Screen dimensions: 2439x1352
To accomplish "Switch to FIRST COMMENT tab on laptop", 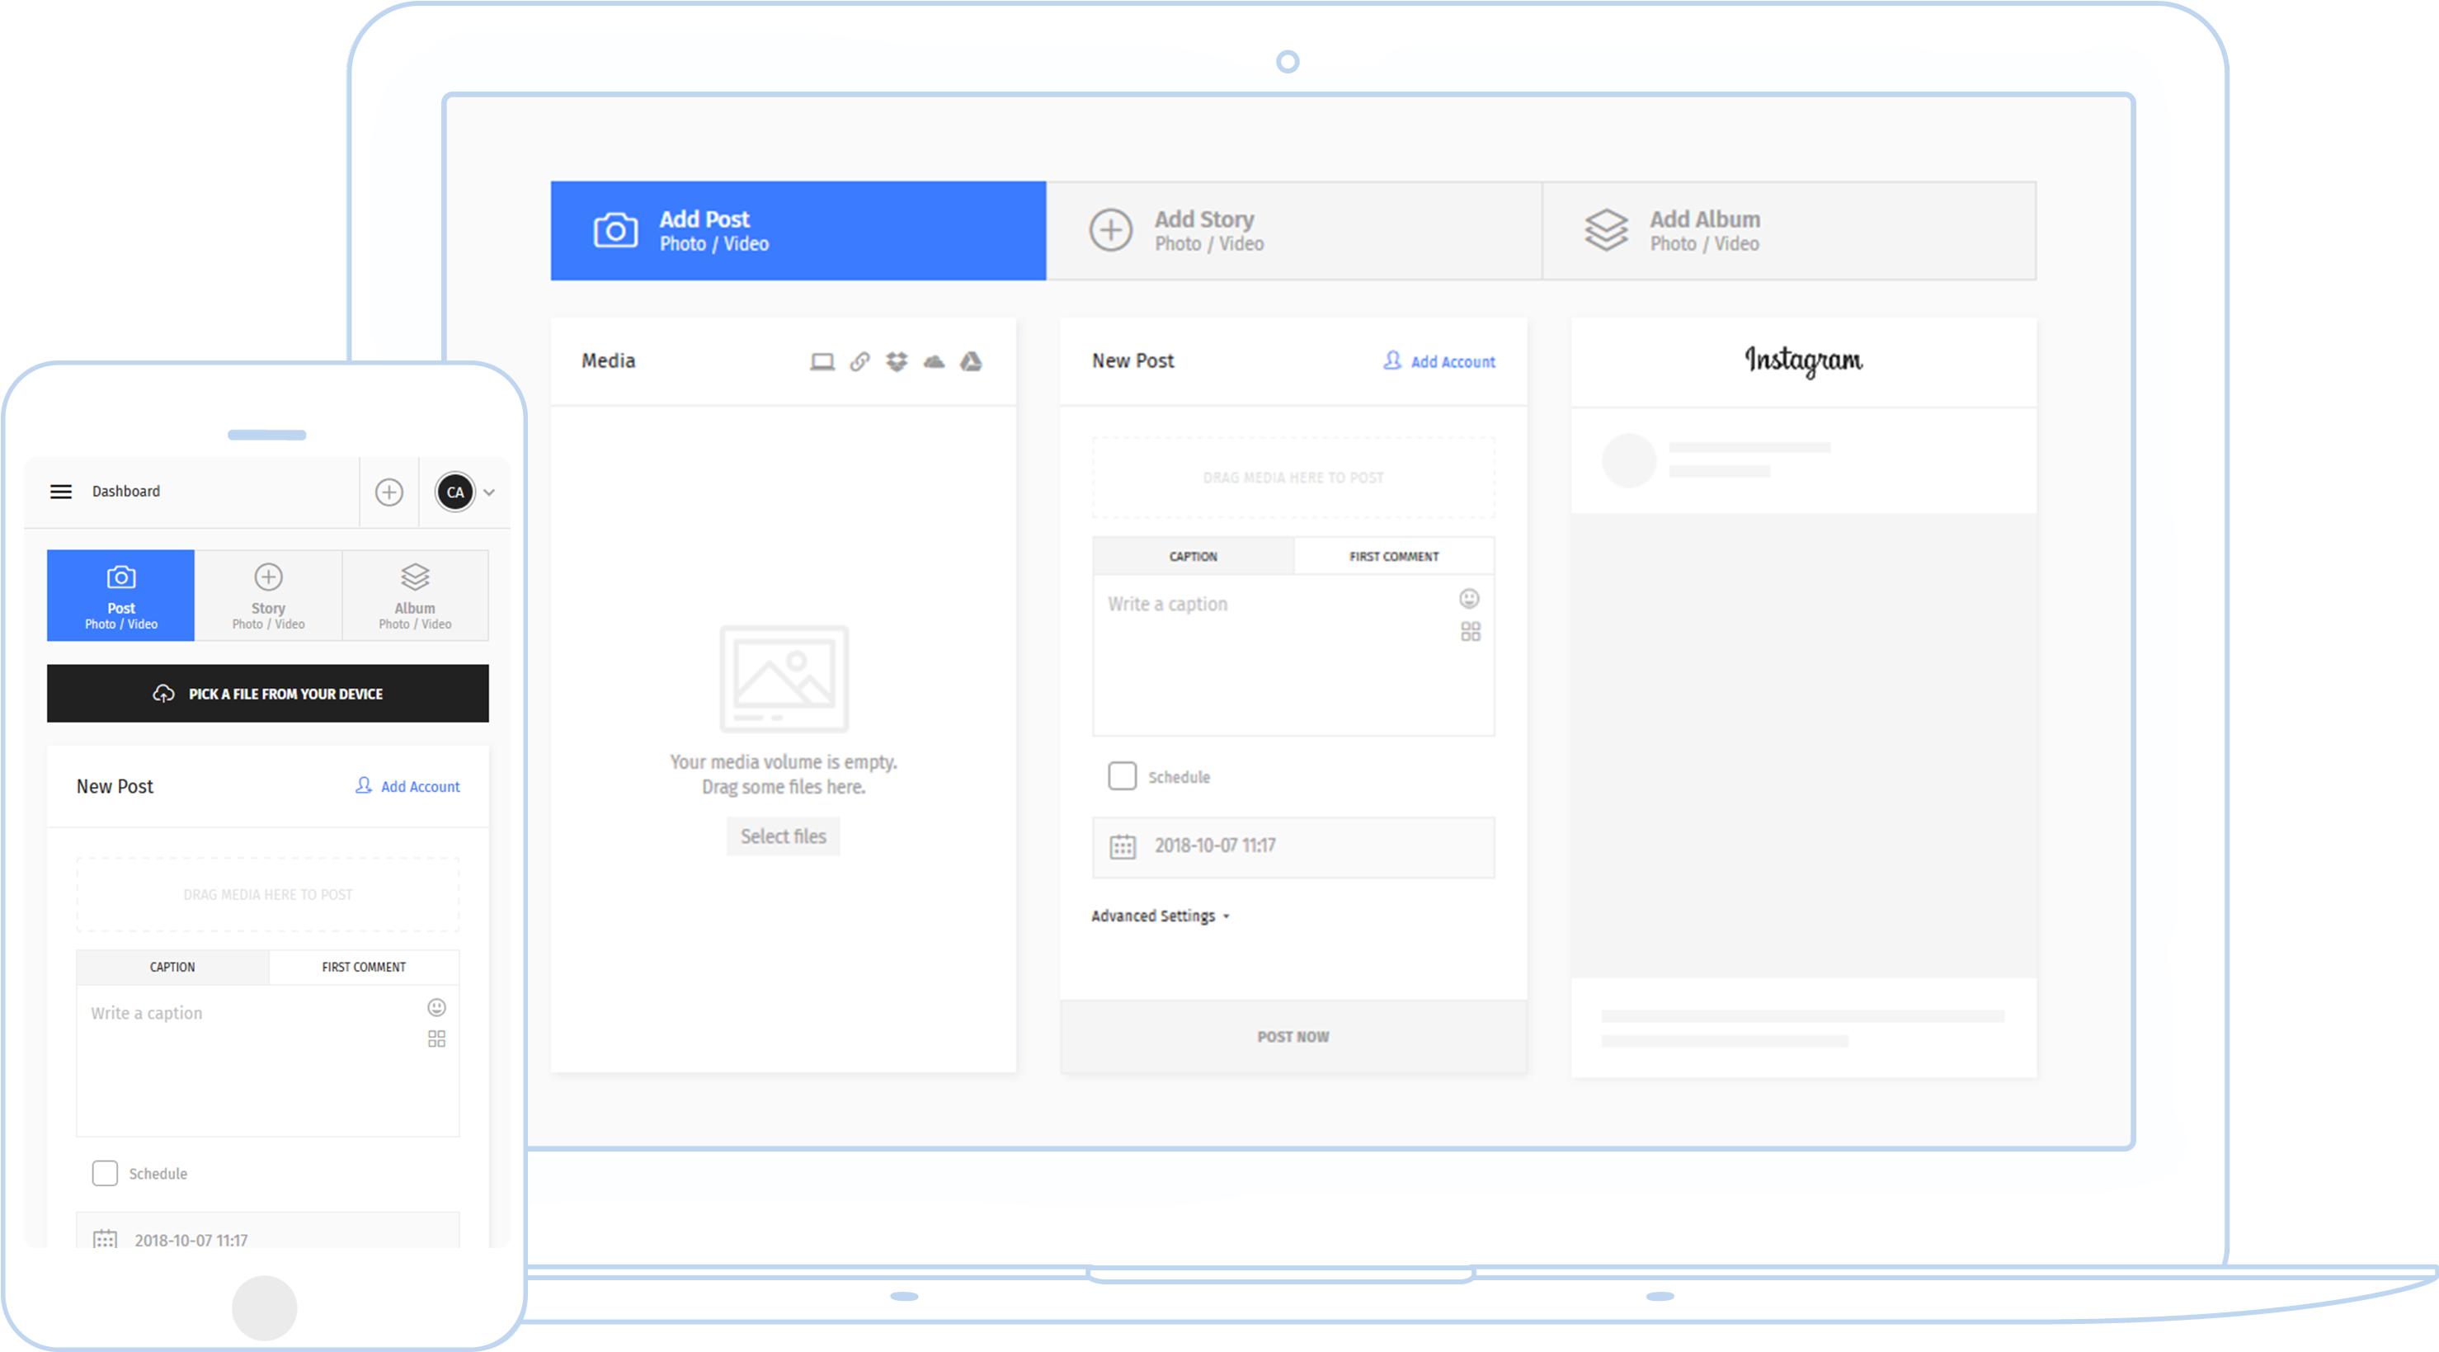I will click(x=1394, y=557).
